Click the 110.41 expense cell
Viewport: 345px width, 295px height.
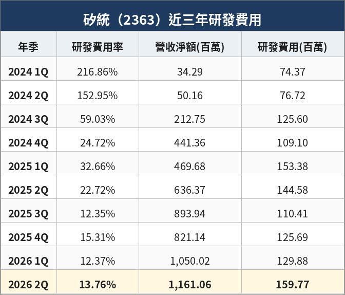tap(293, 214)
